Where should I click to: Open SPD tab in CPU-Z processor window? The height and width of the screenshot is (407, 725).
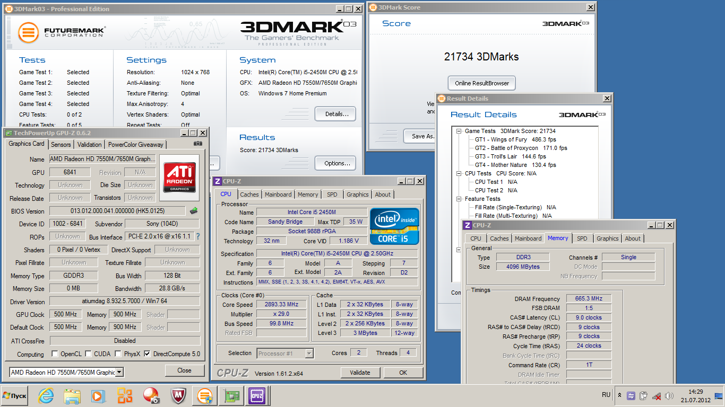[x=332, y=194]
